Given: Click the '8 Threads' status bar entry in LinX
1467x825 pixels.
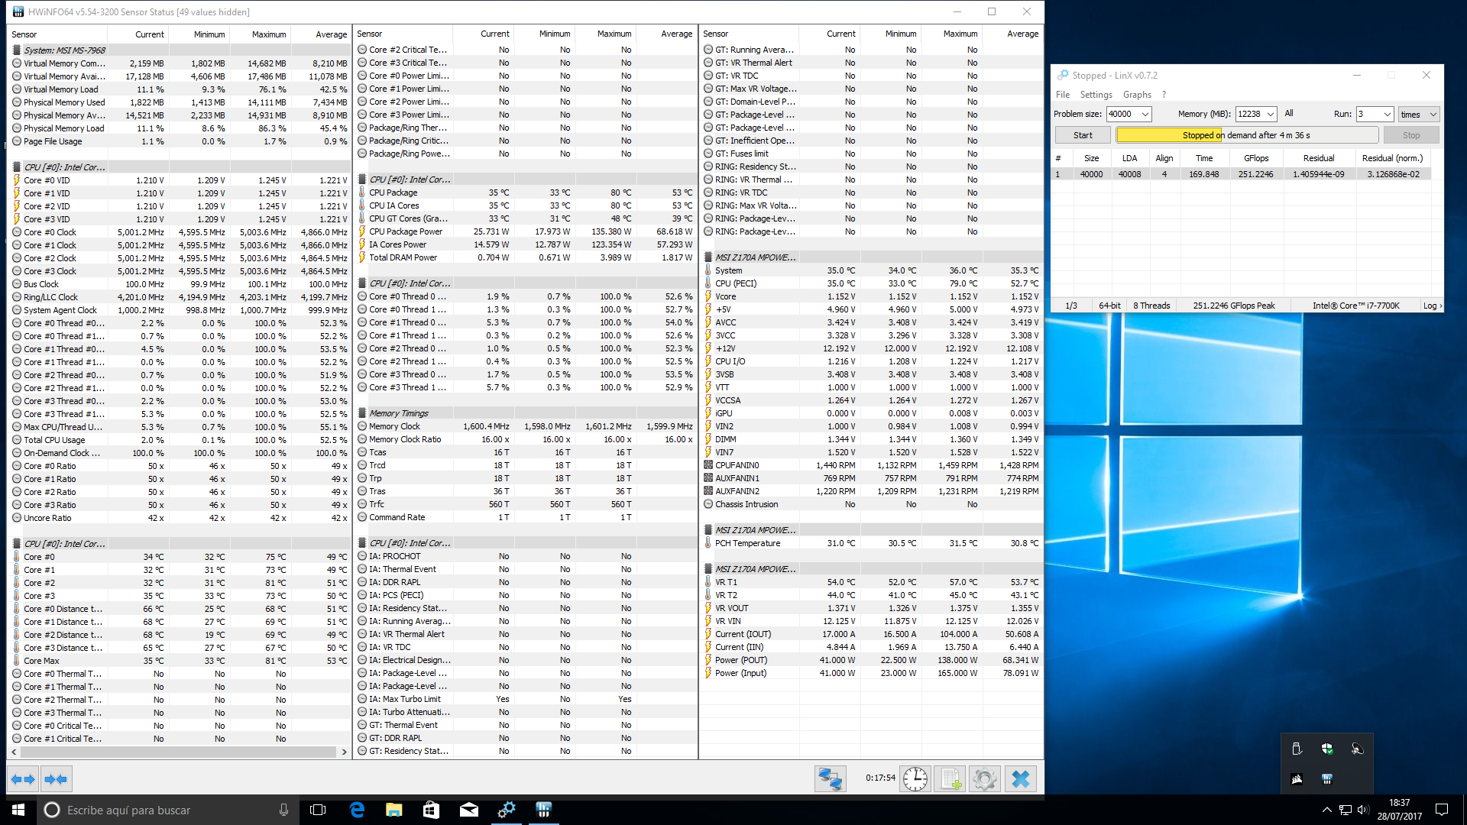Looking at the screenshot, I should tap(1151, 306).
